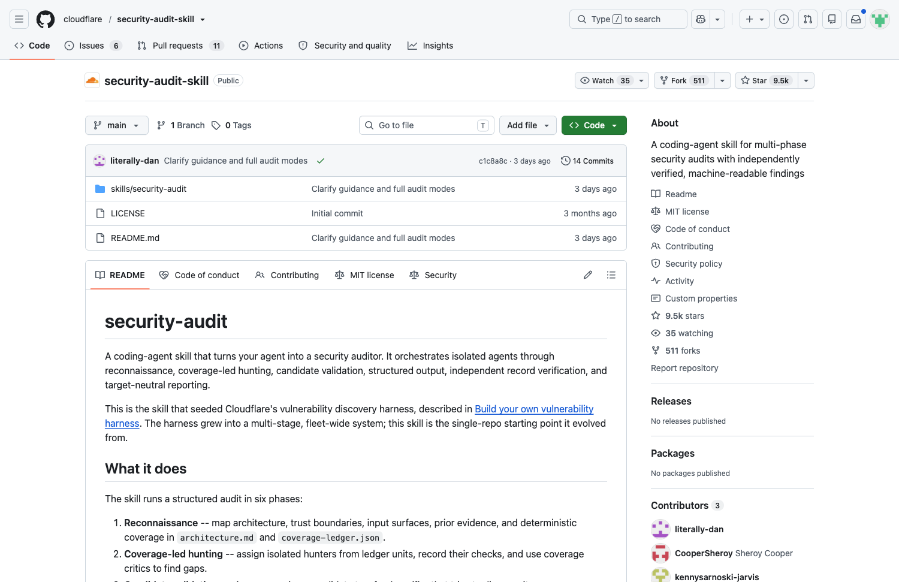Expand the star lists caret

pyautogui.click(x=806, y=80)
